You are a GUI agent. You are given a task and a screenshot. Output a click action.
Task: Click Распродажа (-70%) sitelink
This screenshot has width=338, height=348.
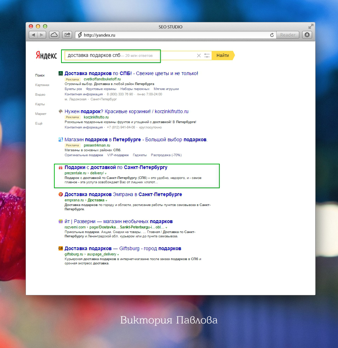166,155
